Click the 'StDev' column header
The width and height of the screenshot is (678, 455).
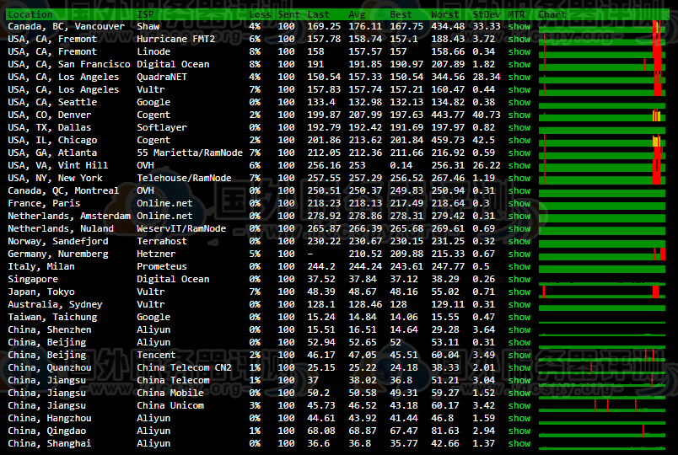pos(486,14)
